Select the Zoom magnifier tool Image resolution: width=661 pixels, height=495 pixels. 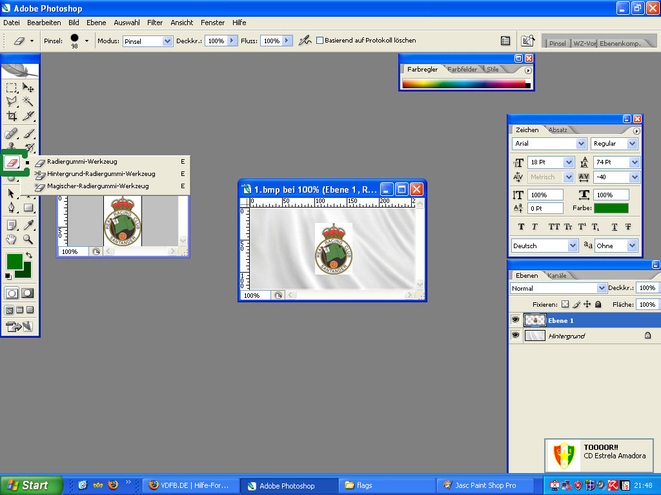[28, 239]
